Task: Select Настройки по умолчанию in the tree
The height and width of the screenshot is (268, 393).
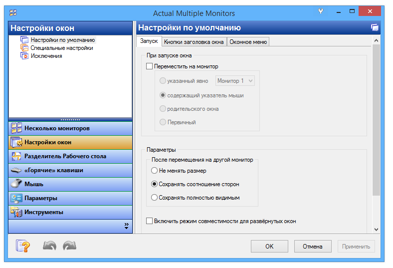Action: click(x=63, y=40)
